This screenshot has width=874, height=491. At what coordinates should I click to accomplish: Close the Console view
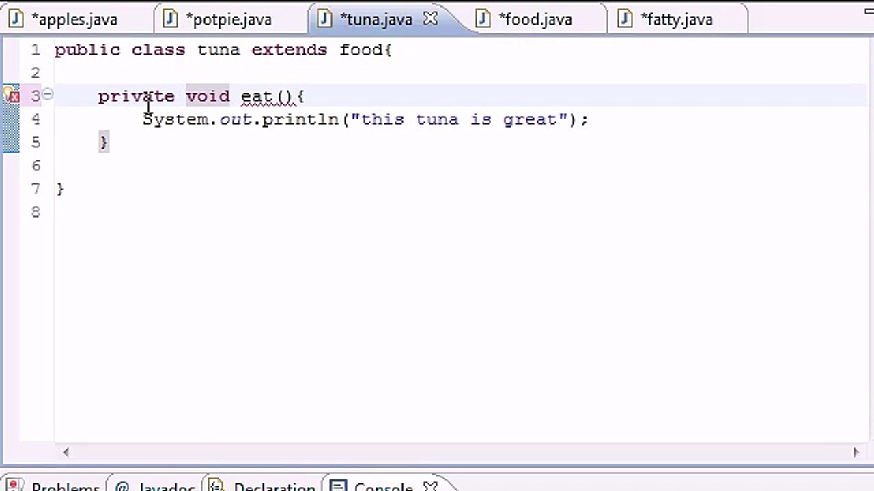coord(430,487)
